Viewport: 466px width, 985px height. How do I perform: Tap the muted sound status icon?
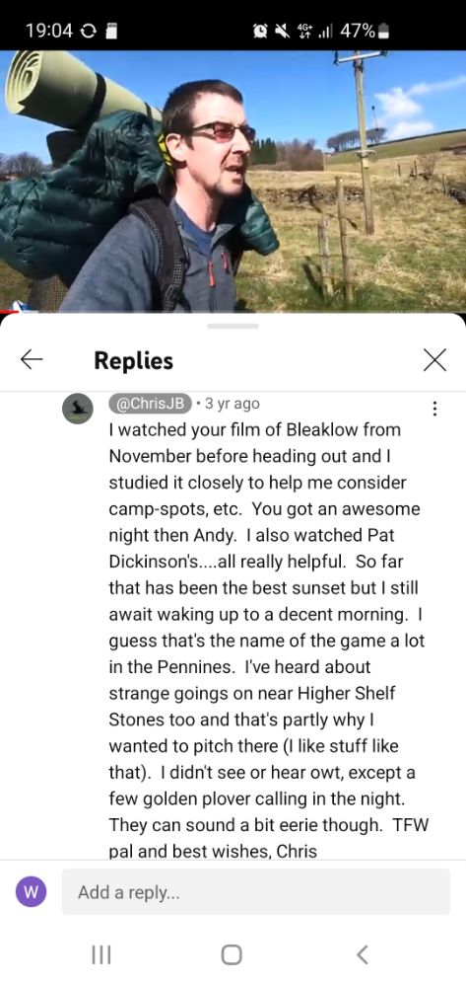click(283, 31)
